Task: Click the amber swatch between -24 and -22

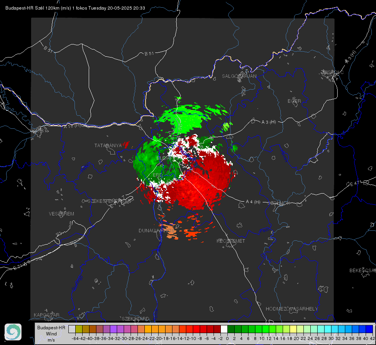Action: [148, 329]
